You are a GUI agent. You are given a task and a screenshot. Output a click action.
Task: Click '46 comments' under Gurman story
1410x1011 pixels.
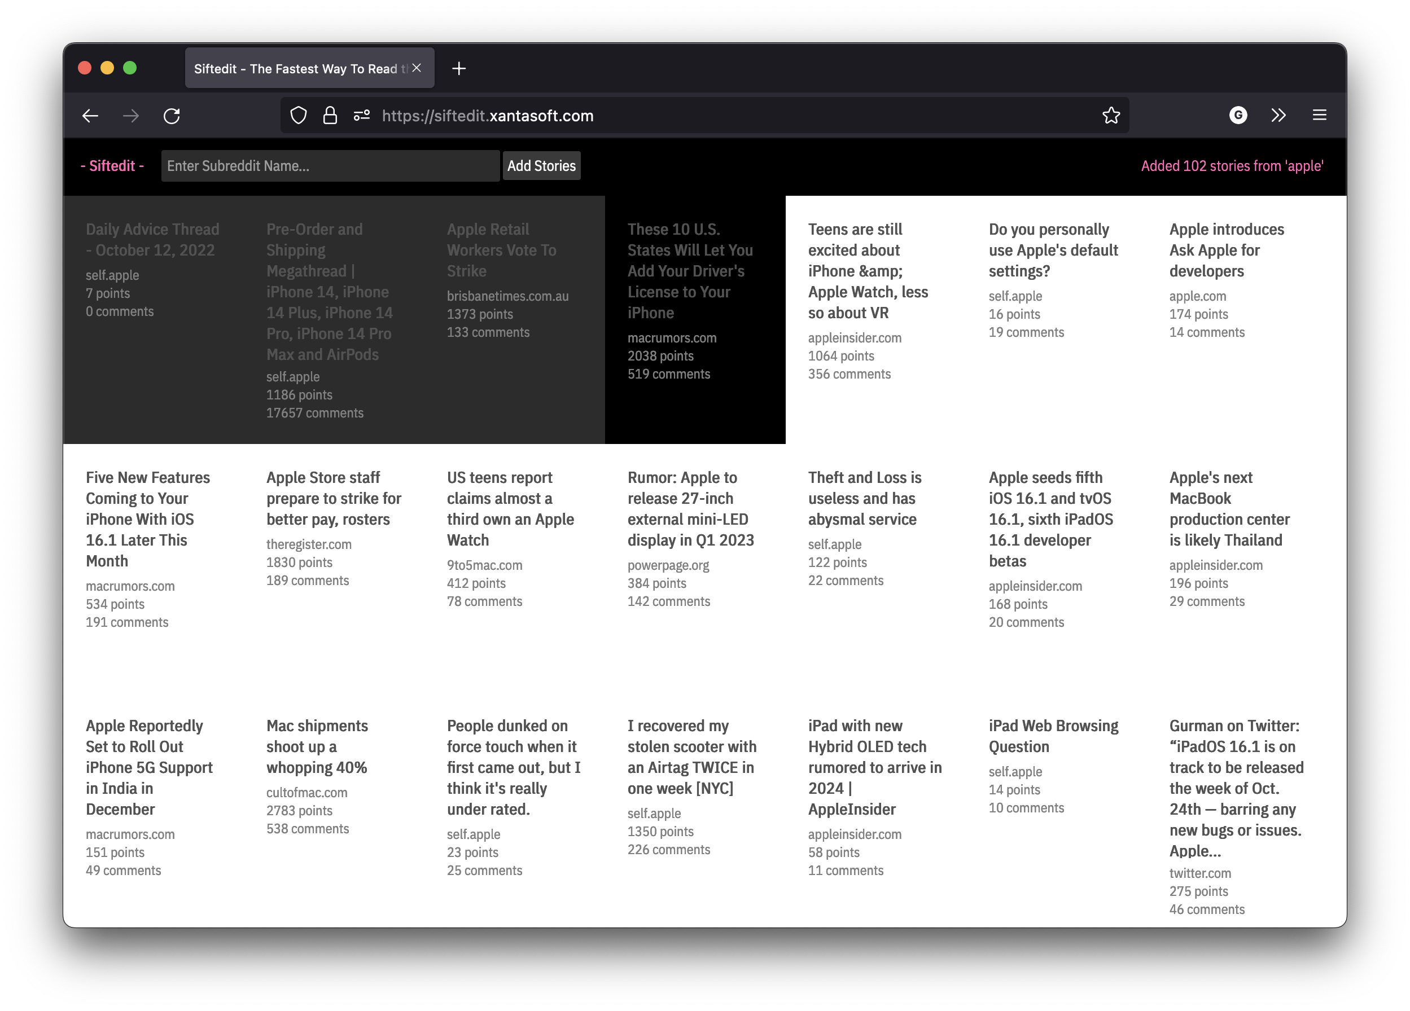(1207, 909)
